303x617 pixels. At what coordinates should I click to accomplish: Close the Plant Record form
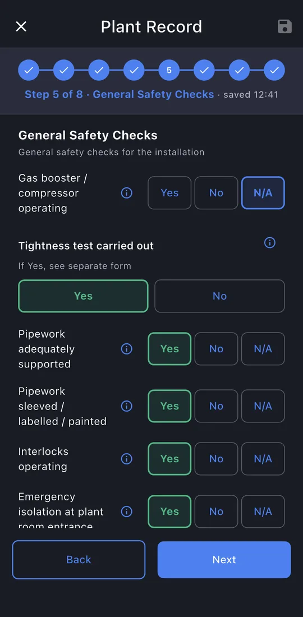pos(21,26)
